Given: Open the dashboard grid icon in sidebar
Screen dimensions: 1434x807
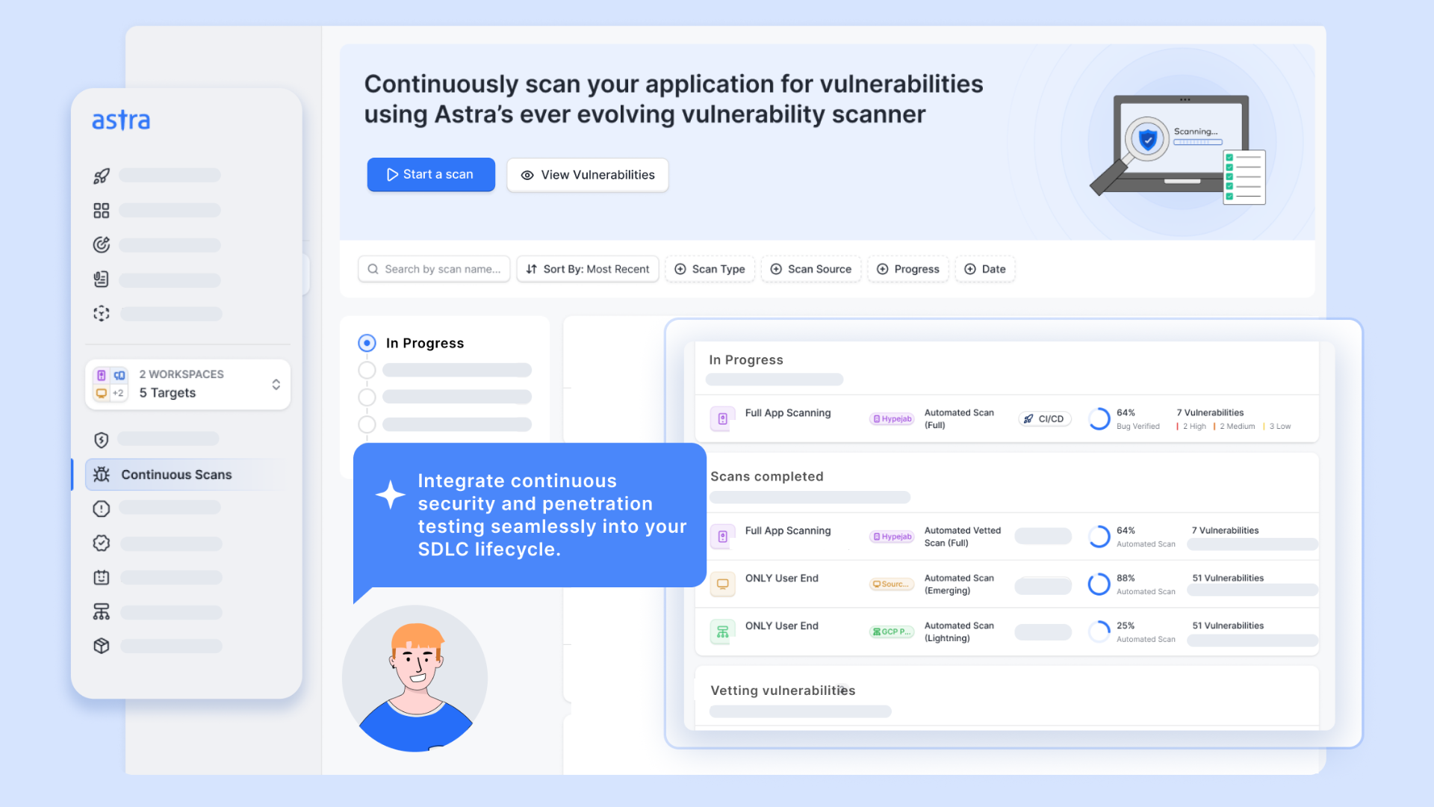Looking at the screenshot, I should click(x=102, y=210).
